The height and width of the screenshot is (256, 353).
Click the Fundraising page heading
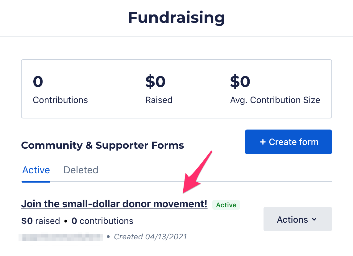(176, 18)
